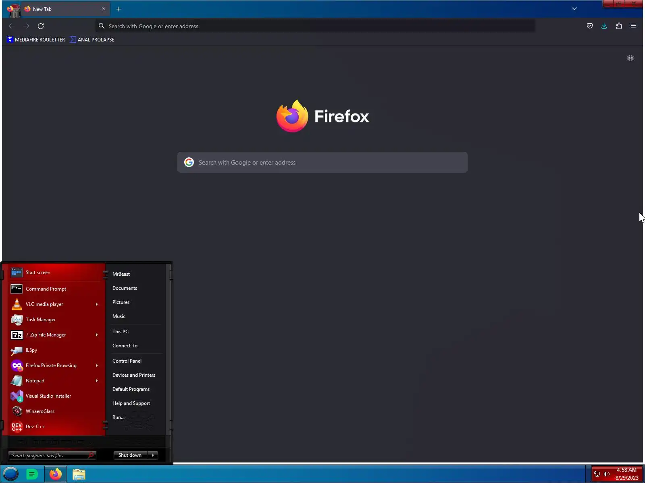Launch Command Prompt from the Start menu
Viewport: 645px width, 483px height.
[54, 289]
